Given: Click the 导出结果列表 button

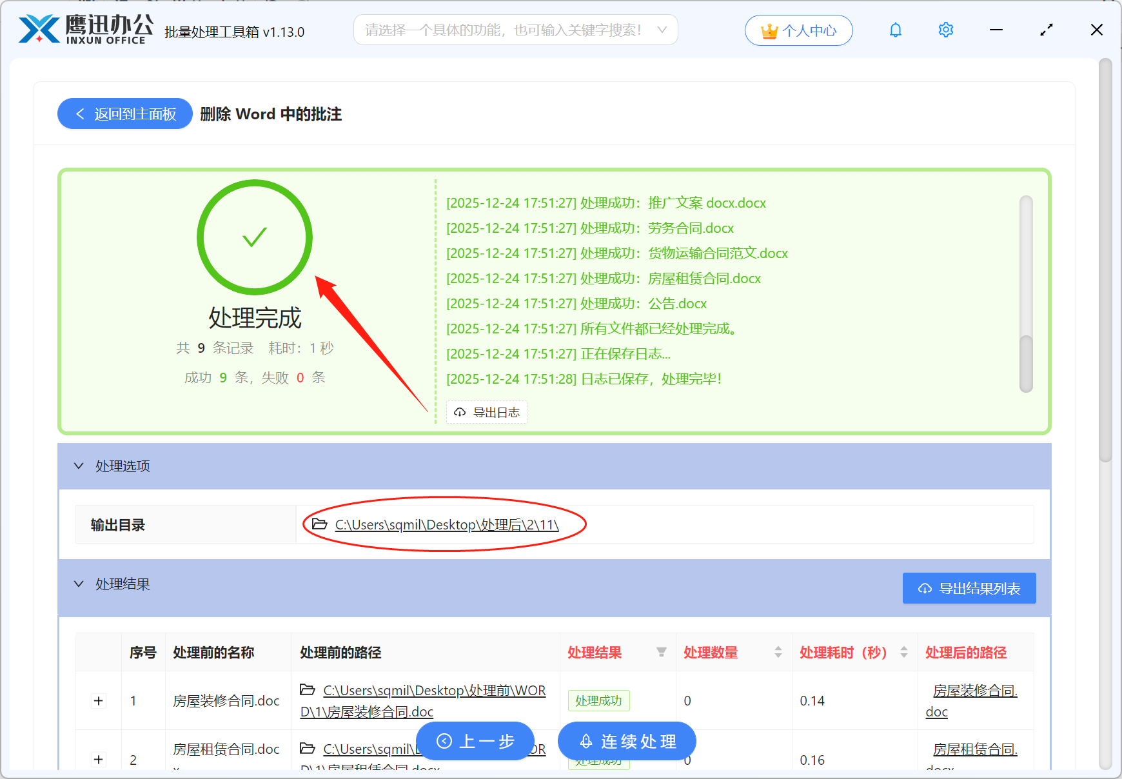Looking at the screenshot, I should [x=969, y=587].
